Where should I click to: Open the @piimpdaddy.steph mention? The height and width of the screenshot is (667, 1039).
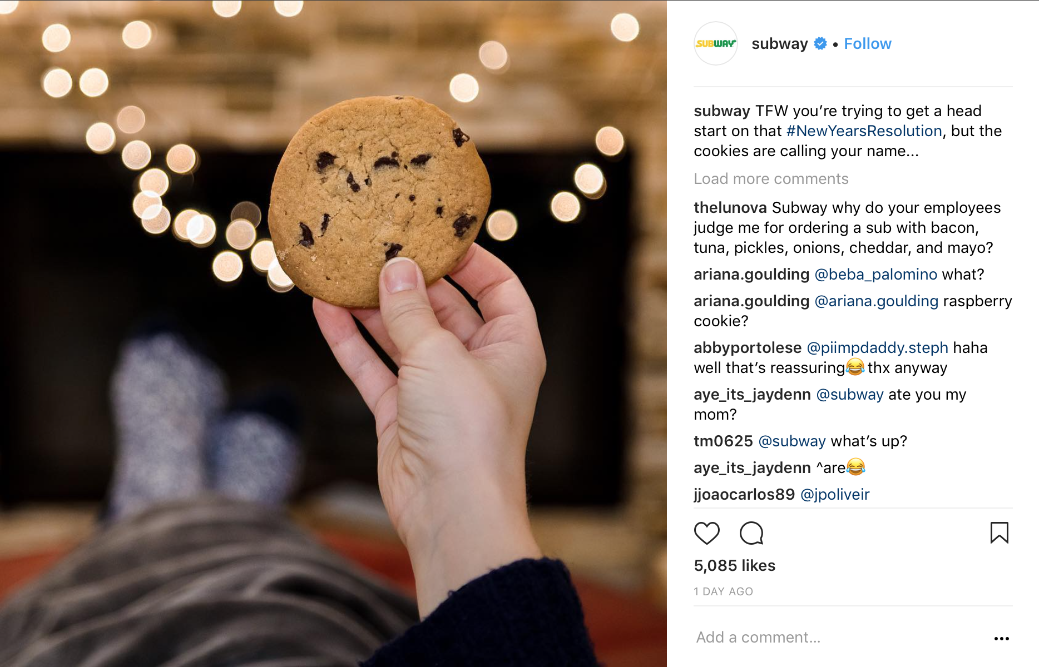pos(877,347)
